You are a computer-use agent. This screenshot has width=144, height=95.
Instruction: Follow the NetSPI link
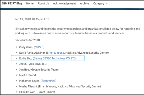tap(39, 47)
